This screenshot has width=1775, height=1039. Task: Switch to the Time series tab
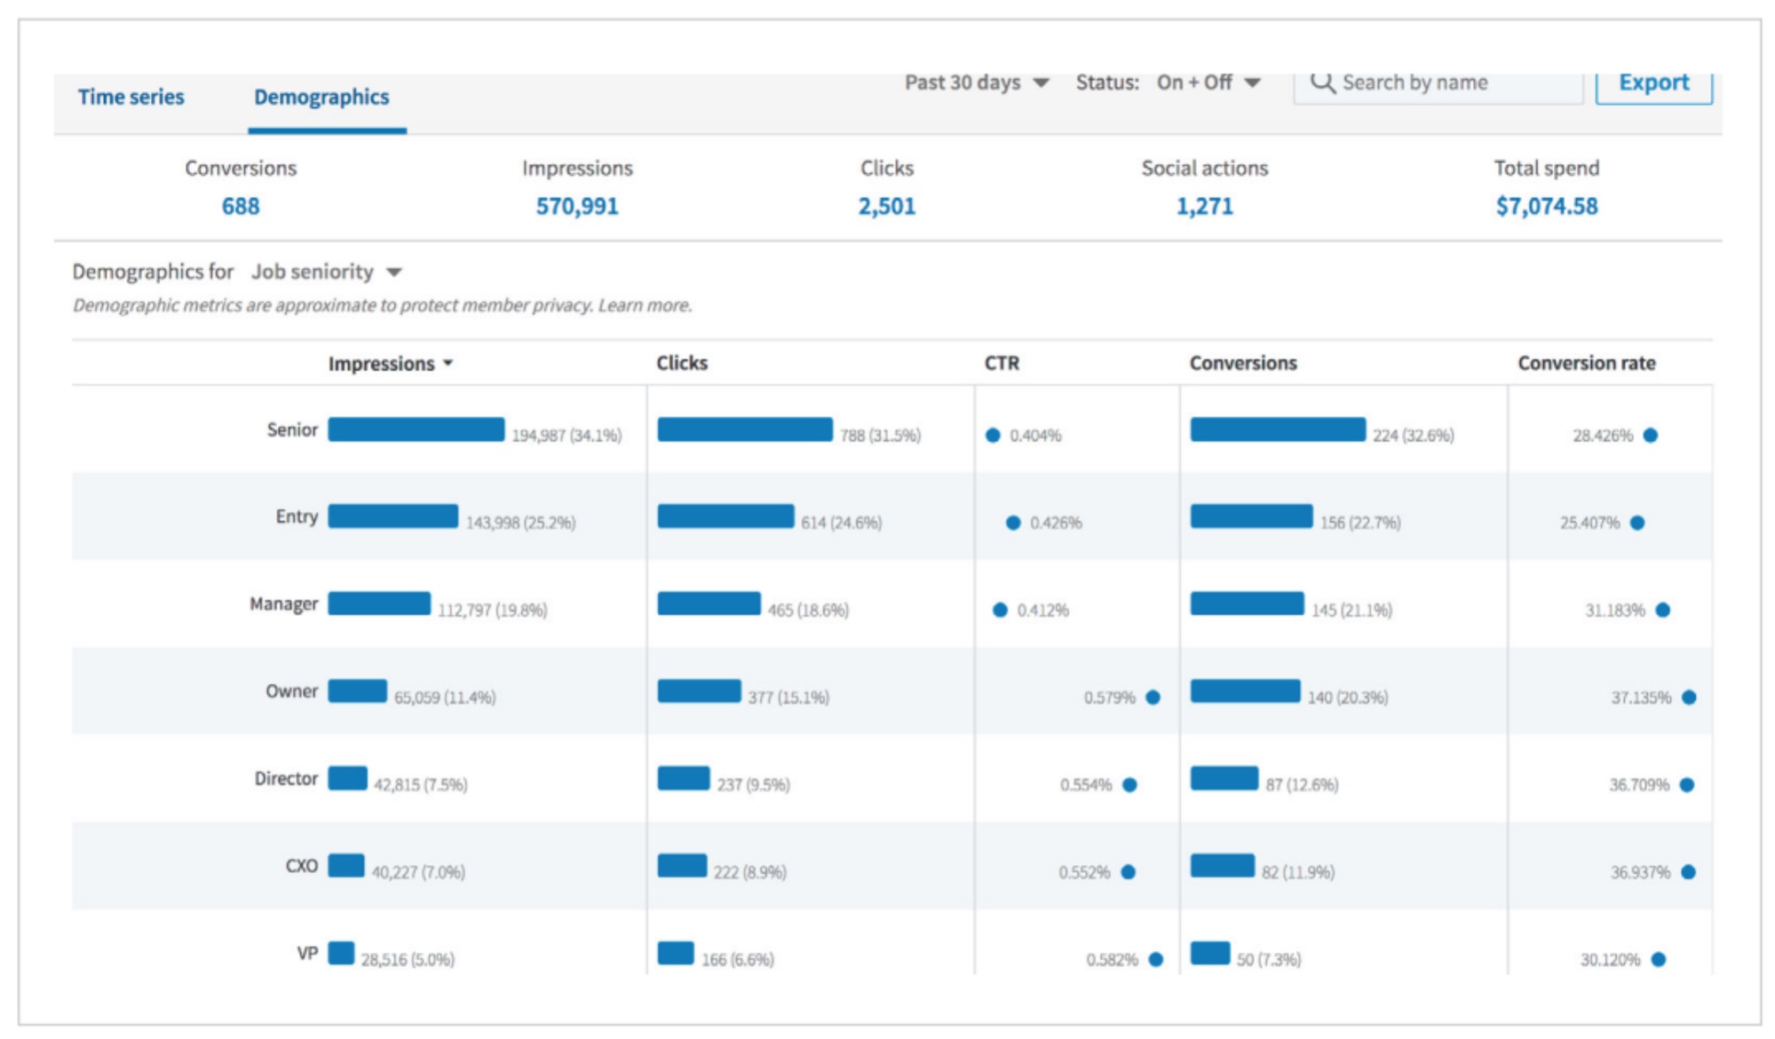tap(131, 98)
